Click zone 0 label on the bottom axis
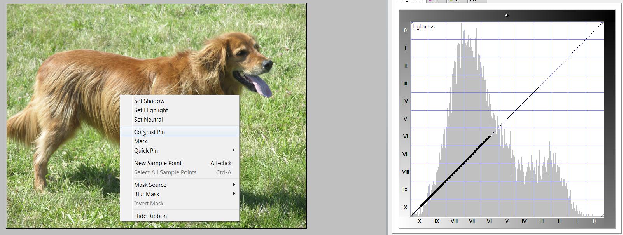This screenshot has width=623, height=235. tap(594, 221)
